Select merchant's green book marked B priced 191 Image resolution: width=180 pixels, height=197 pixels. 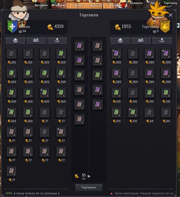click(x=133, y=113)
